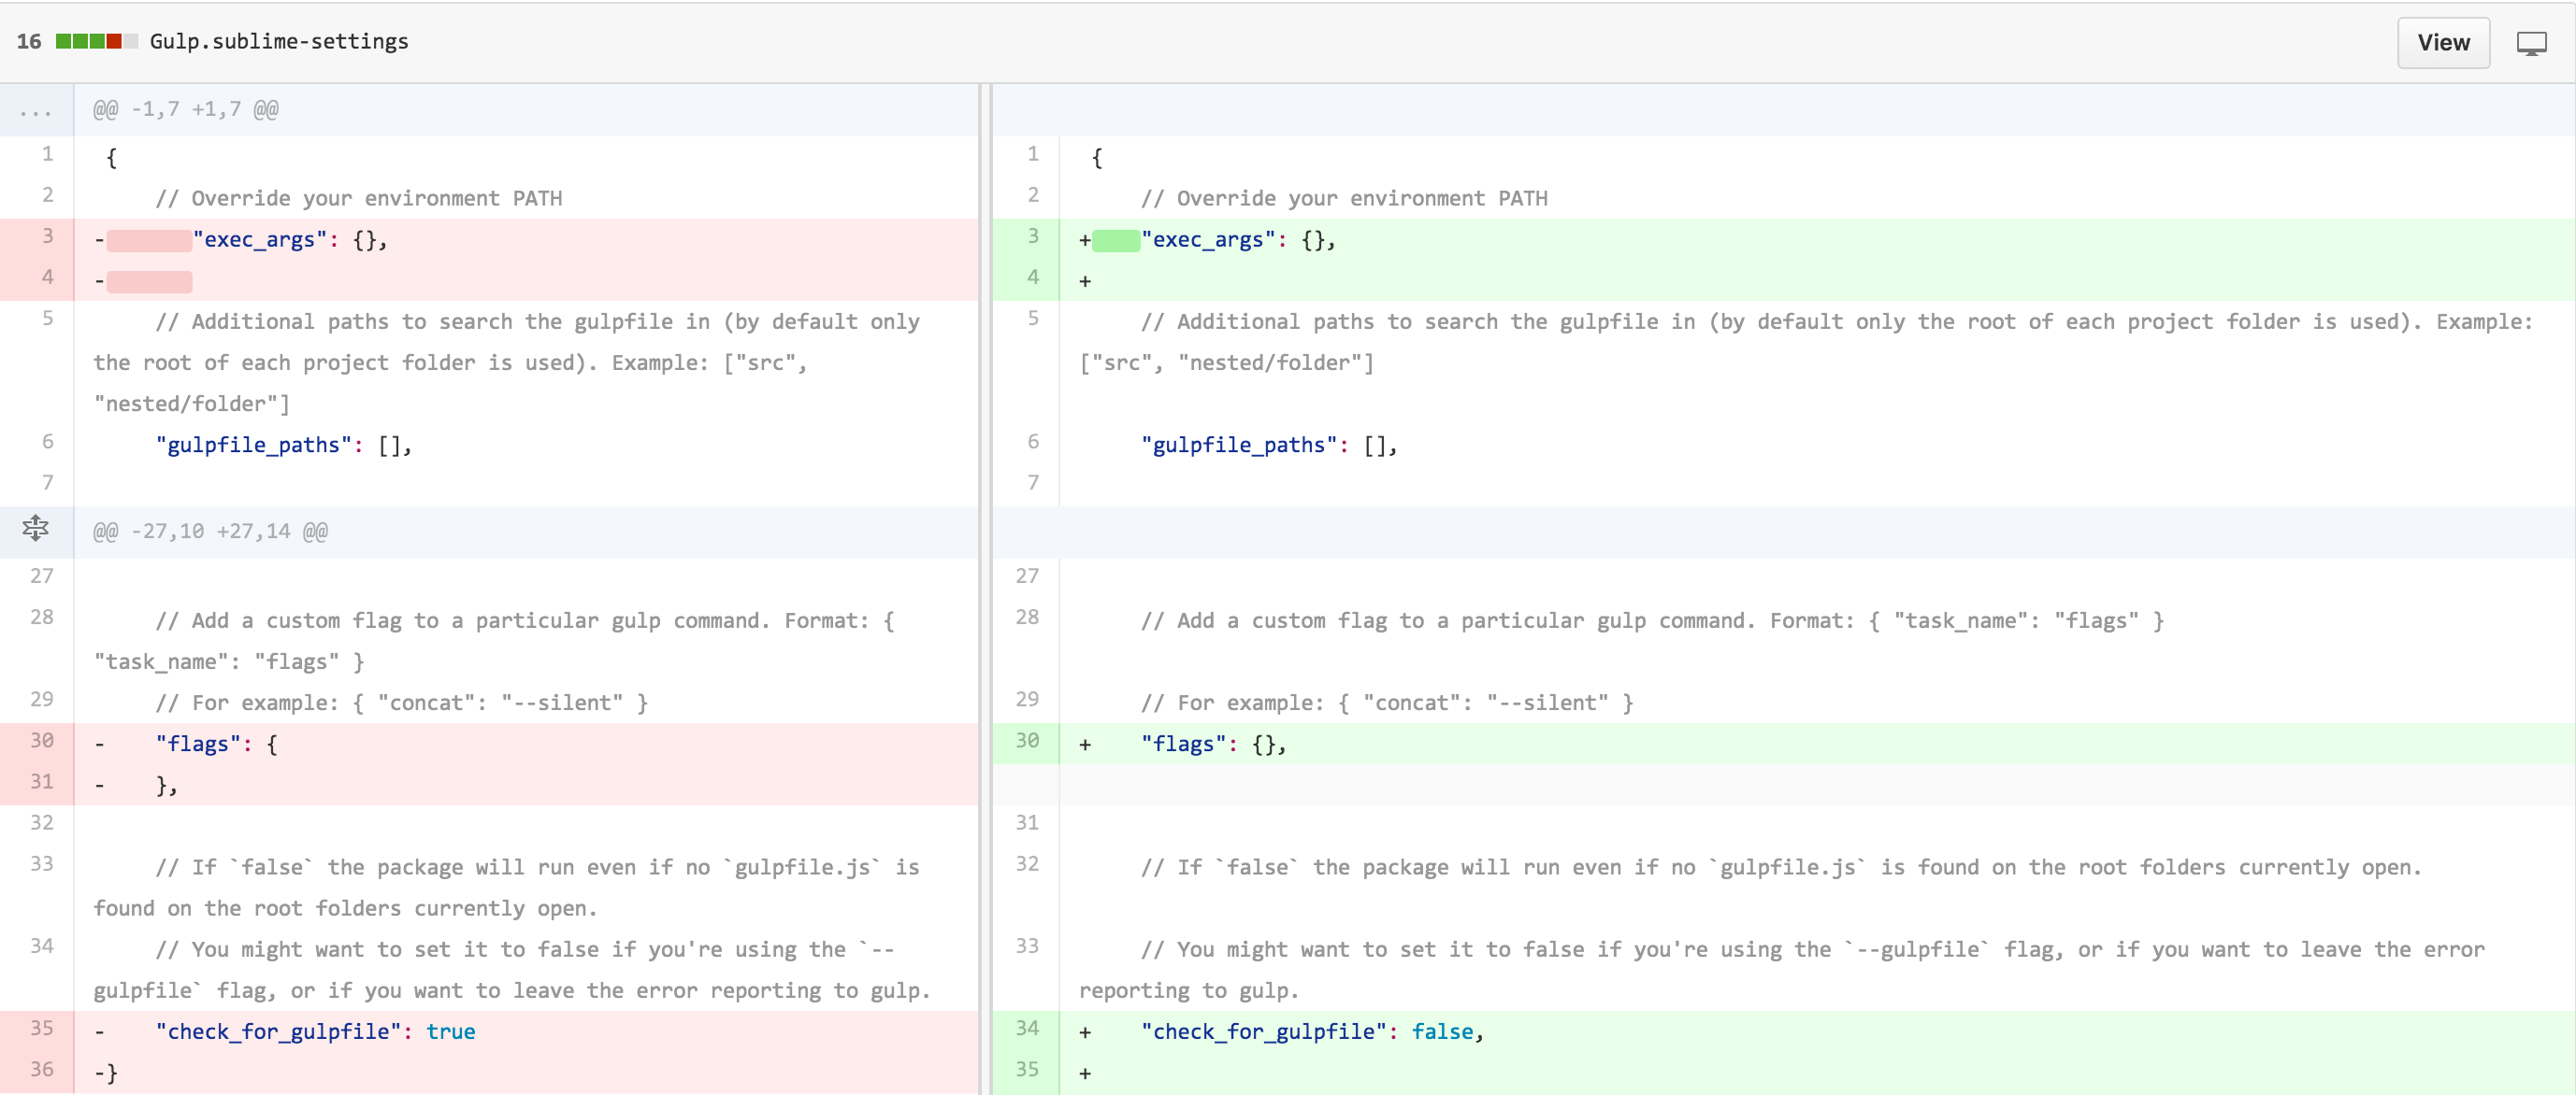Click the added check_for_gulpfile false line

click(1312, 1032)
